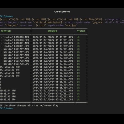Viewport: 124px width, 124px height.
Task: Select the berlin/_DSC1769.ARW original entry
Action: coord(16,55)
